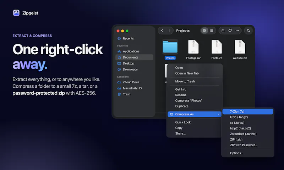Expand Compress As submenu arrow
Viewport: 284px width, 170px height.
coord(218,114)
